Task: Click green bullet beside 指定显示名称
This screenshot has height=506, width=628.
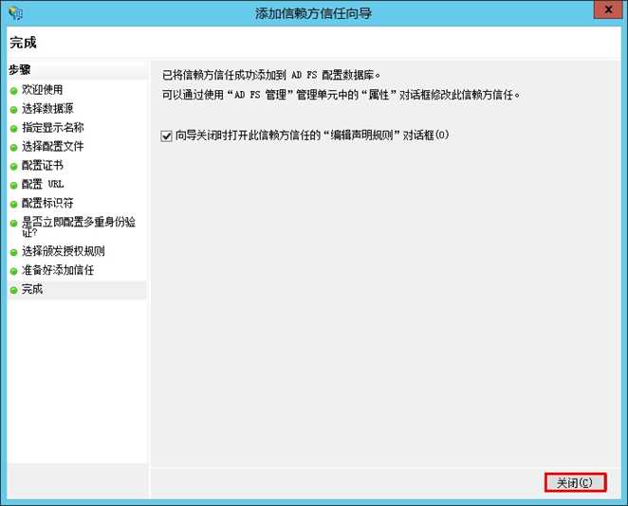Action: click(13, 129)
